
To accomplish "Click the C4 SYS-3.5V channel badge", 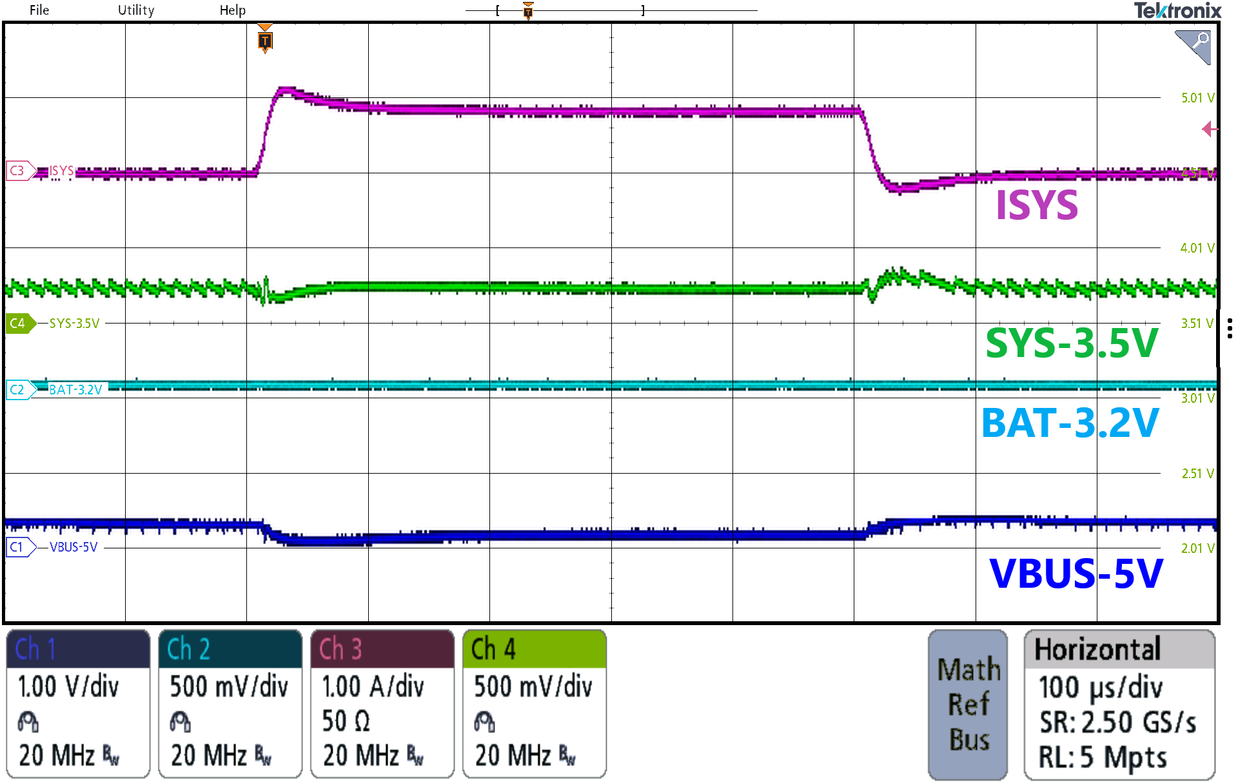I will tap(20, 324).
